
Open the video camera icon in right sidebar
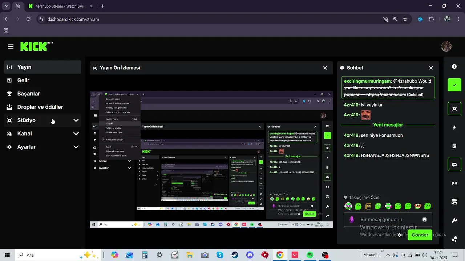click(454, 202)
